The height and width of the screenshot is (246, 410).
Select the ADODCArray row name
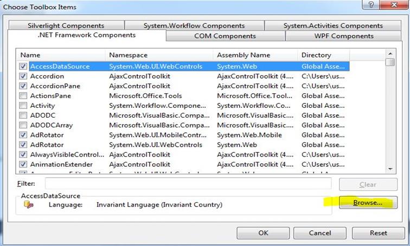[52, 125]
